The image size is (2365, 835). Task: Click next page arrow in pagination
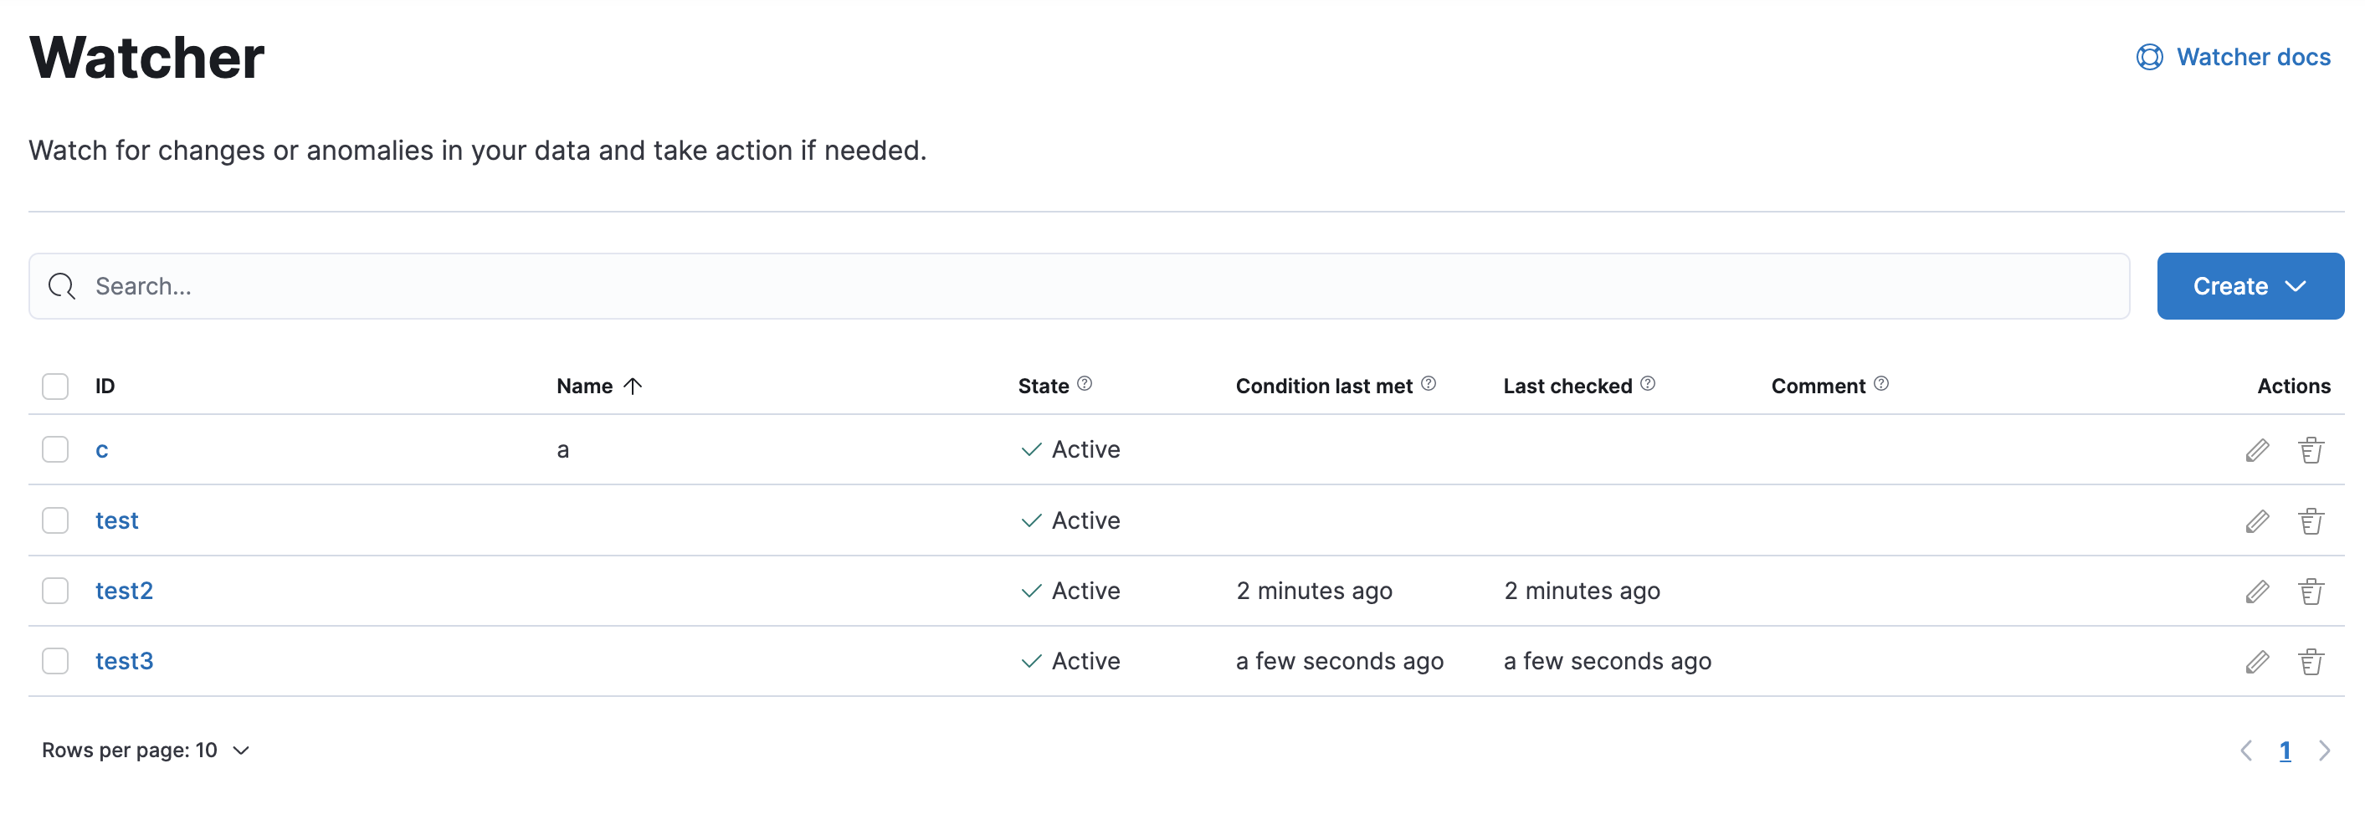[2324, 750]
